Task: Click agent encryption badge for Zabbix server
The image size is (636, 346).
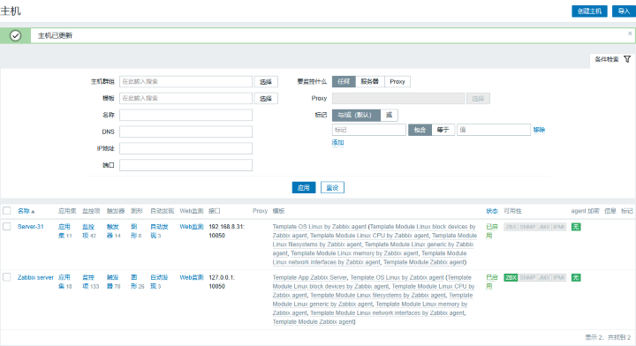Action: 576,277
